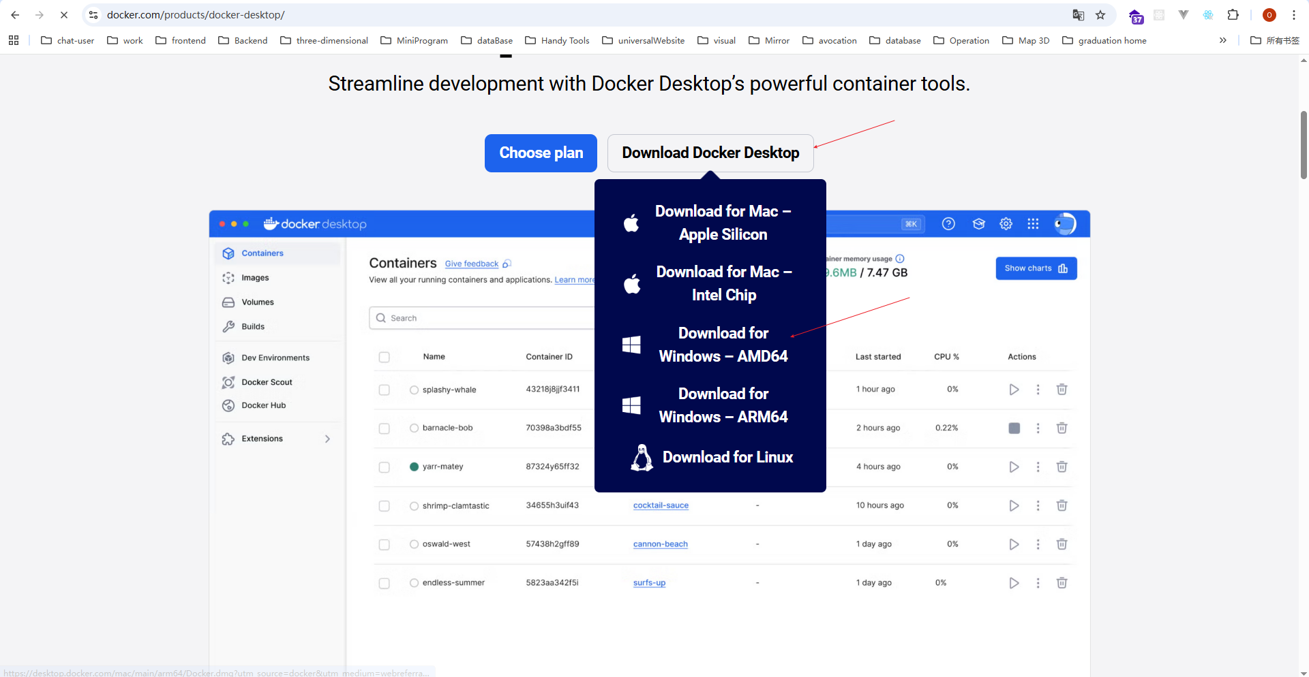Viewport: 1309px width, 677px height.
Task: Open the cocktail-sauce link
Action: pyautogui.click(x=661, y=505)
